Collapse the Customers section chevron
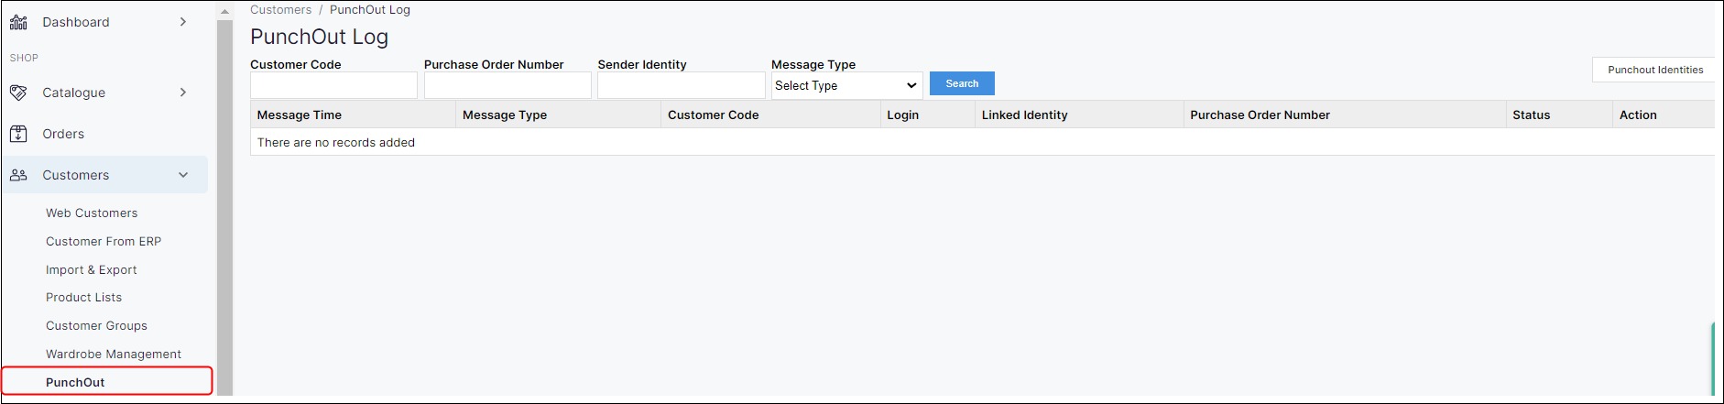 coord(183,175)
